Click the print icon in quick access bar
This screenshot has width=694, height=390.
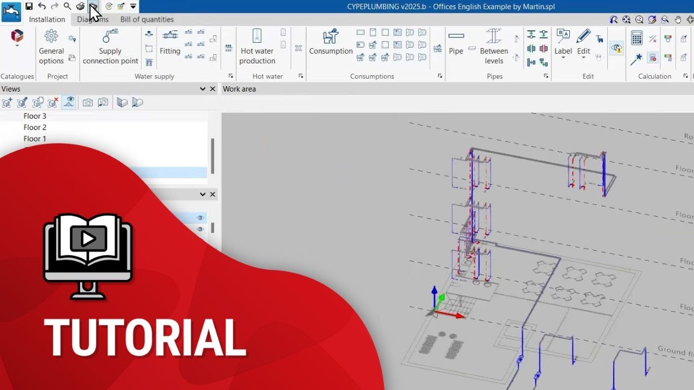pos(80,6)
